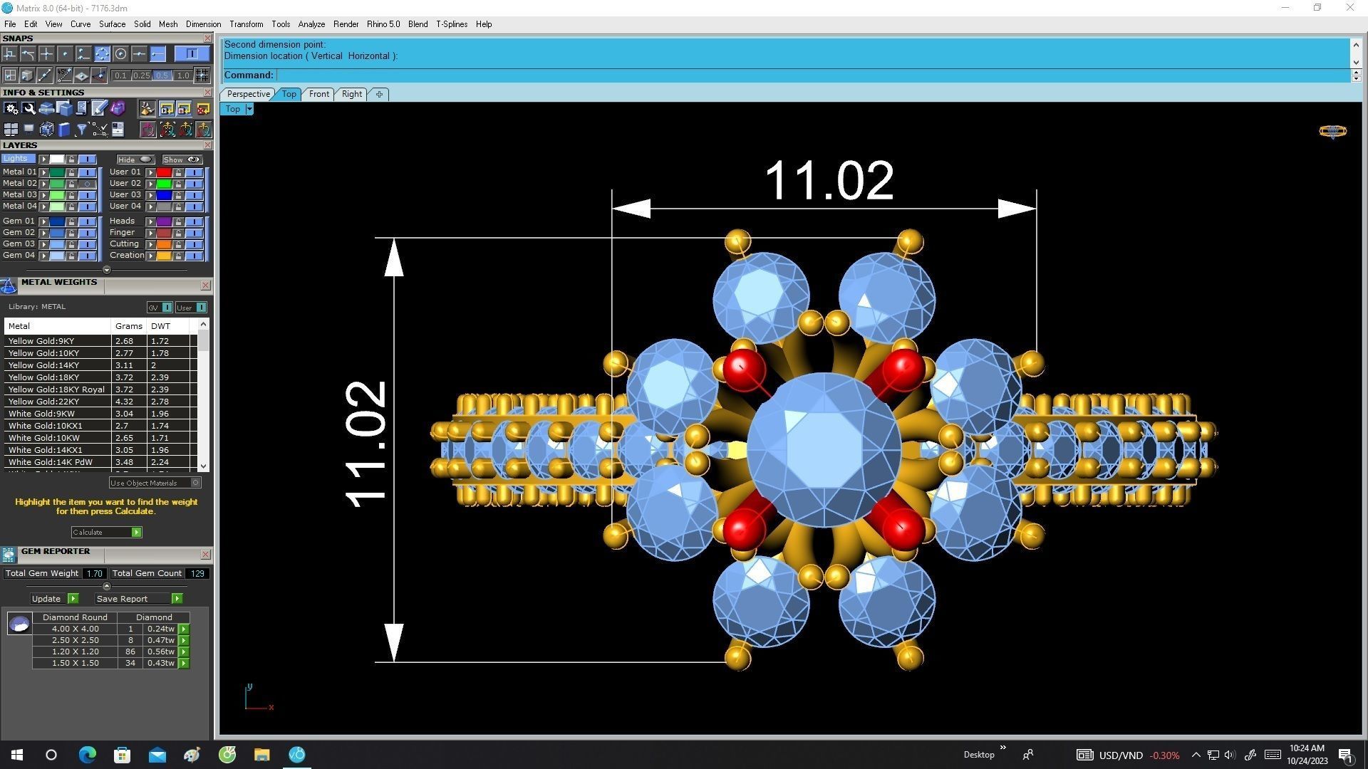The width and height of the screenshot is (1368, 769).
Task: Click the notes pencil icon in Info panel
Action: pyautogui.click(x=99, y=108)
